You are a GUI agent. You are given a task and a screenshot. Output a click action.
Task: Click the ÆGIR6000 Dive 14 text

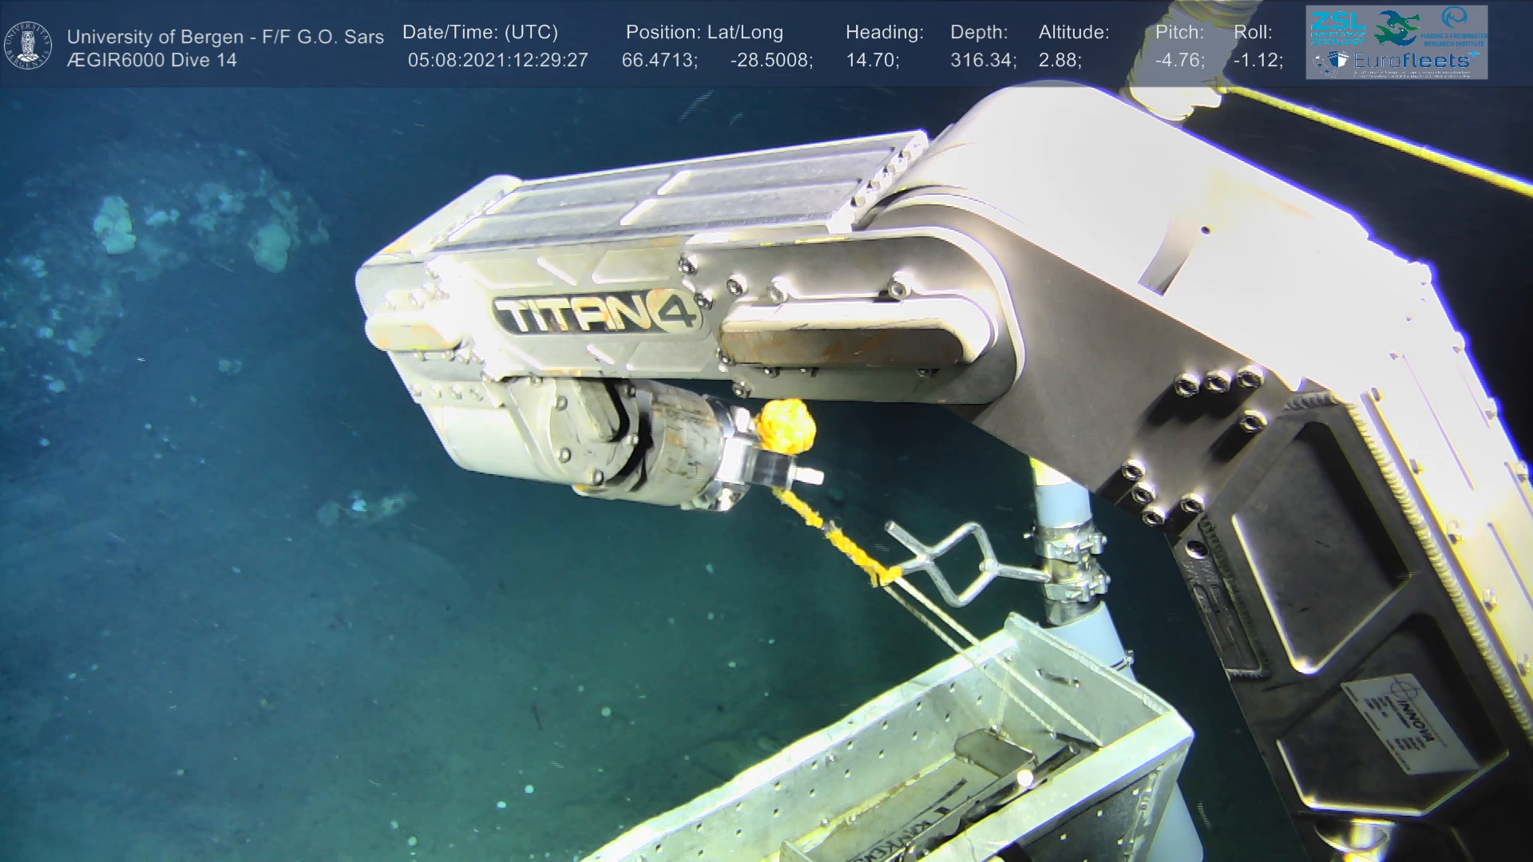pos(152,61)
